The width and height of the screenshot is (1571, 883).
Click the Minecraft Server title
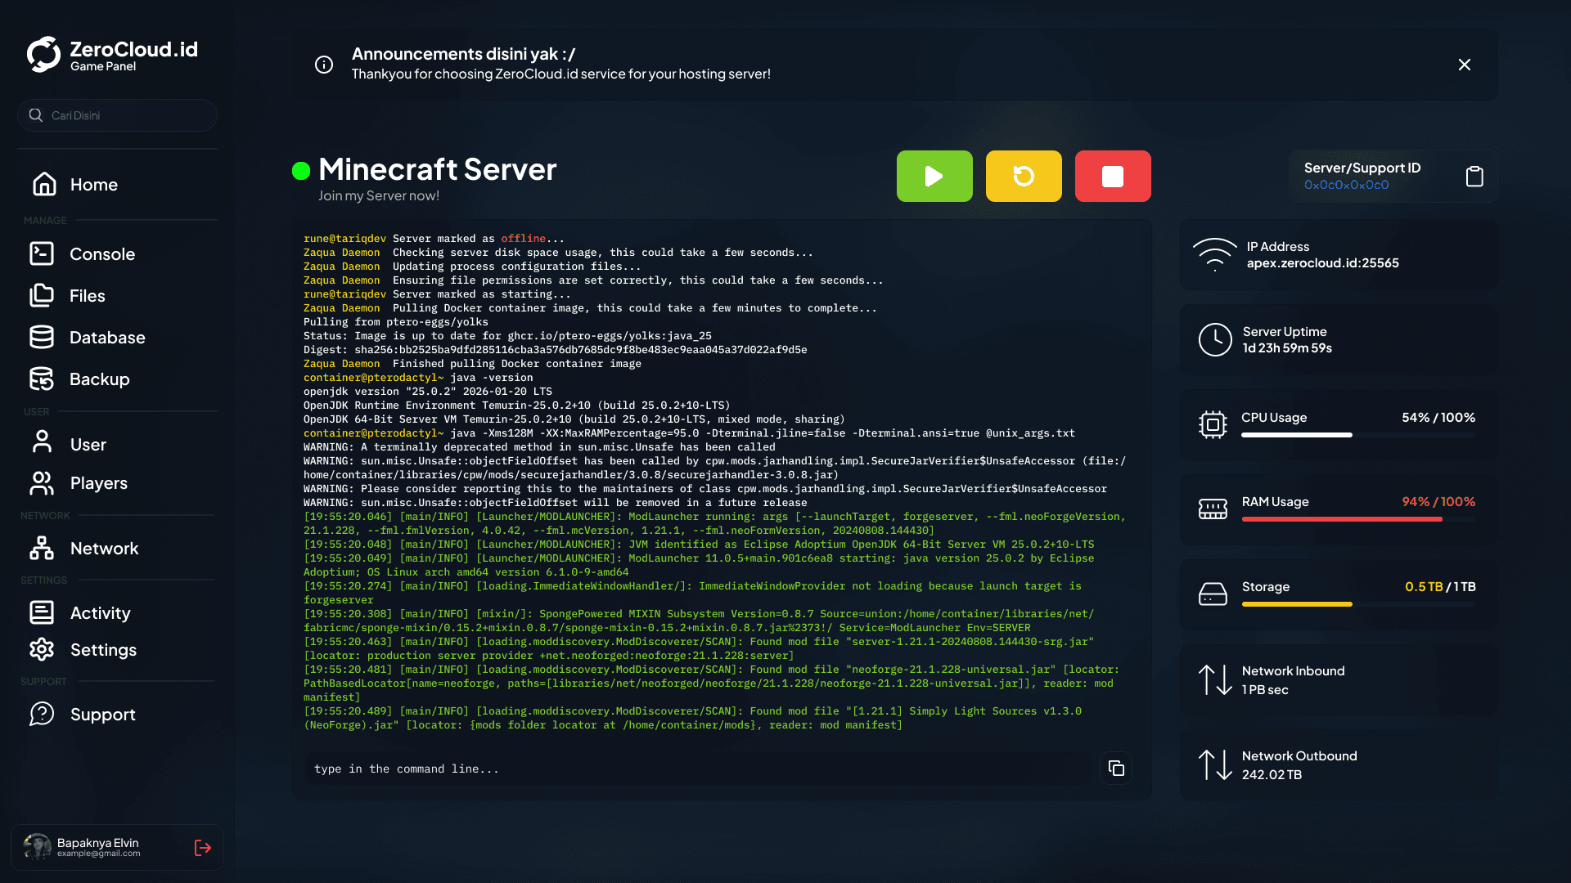click(438, 169)
